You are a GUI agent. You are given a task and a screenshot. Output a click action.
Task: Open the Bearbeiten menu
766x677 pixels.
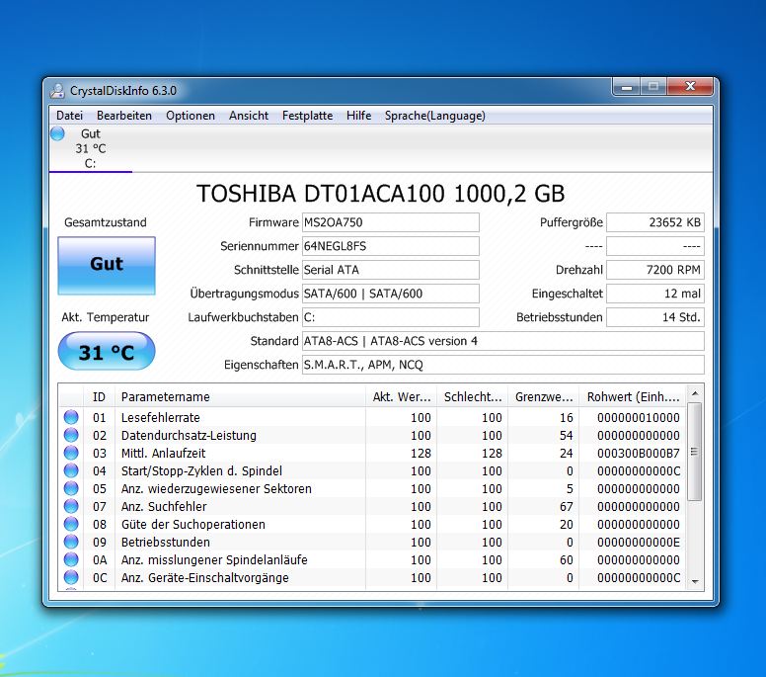click(x=124, y=116)
